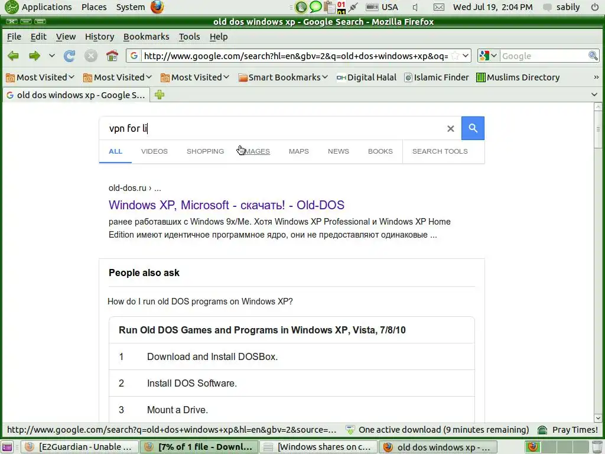
Task: Click the Firefox back arrow
Action: tap(13, 56)
